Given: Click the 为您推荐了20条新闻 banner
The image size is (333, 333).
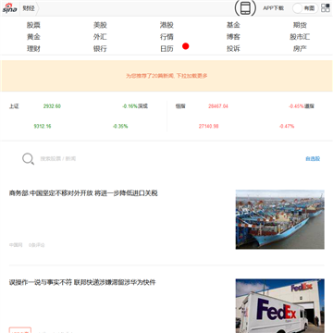Looking at the screenshot, I should point(166,76).
